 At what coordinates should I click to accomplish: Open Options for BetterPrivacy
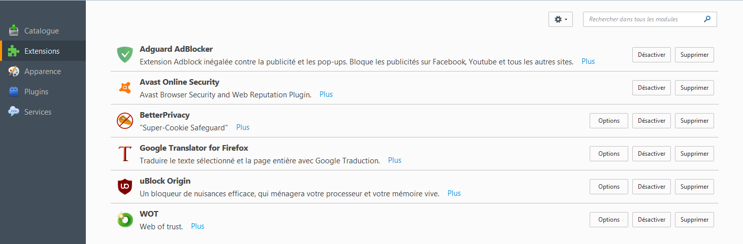pos(609,121)
